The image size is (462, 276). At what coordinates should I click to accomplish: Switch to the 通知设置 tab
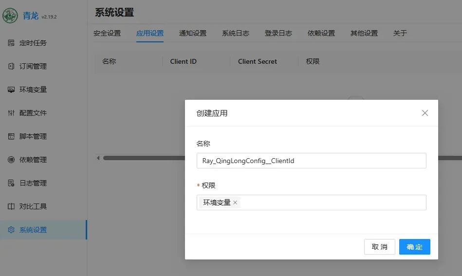193,33
